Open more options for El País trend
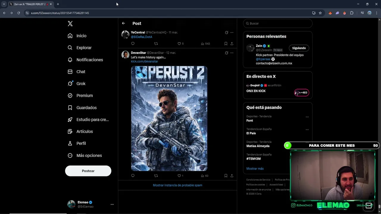The width and height of the screenshot is (381, 214). point(307,130)
